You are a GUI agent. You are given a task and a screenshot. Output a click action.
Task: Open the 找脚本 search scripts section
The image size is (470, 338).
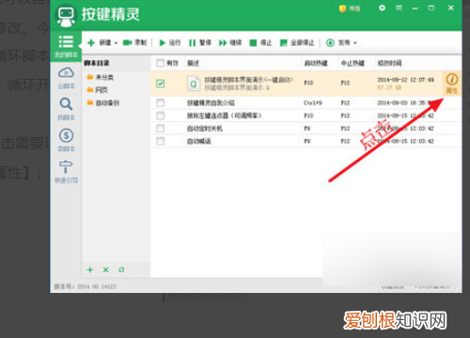66,109
